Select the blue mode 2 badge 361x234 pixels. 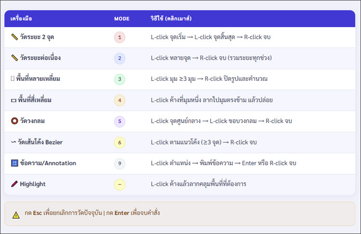[119, 58]
